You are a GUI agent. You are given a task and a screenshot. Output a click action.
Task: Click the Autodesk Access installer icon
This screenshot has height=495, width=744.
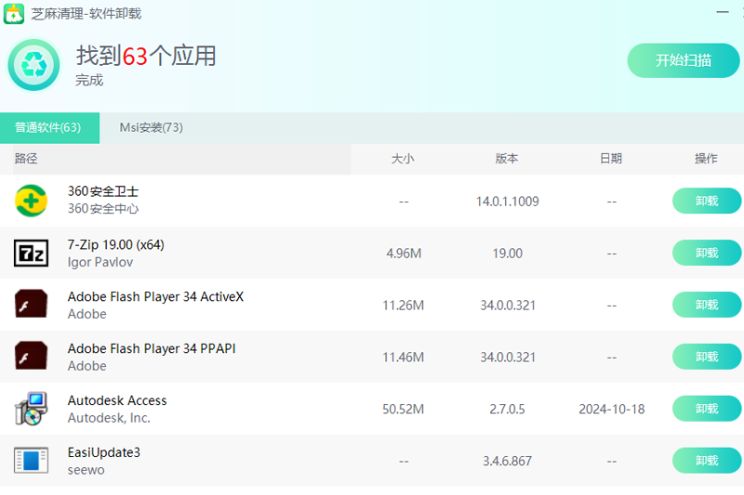click(31, 409)
